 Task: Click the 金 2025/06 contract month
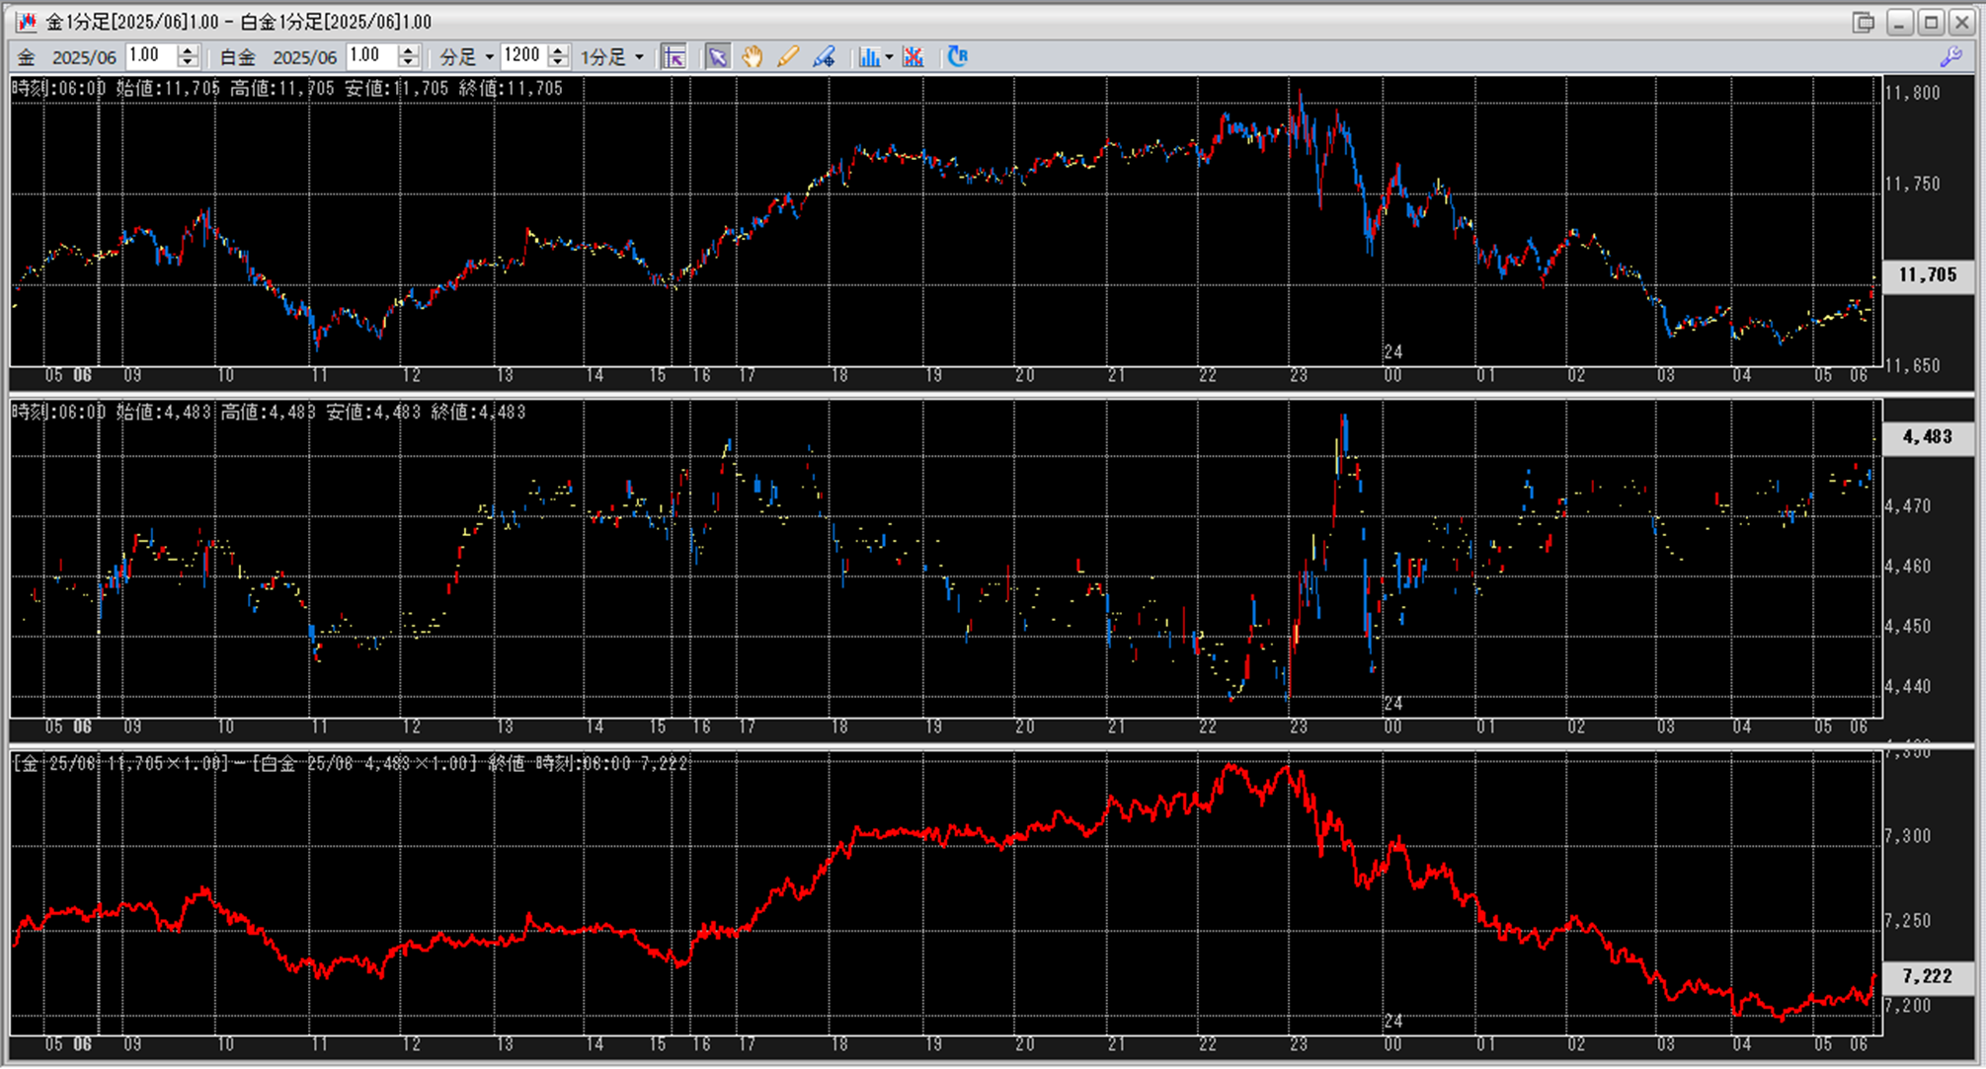click(84, 57)
